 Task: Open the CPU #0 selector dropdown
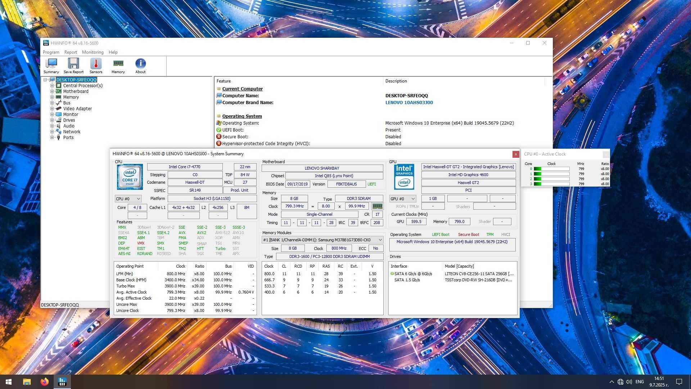(128, 199)
